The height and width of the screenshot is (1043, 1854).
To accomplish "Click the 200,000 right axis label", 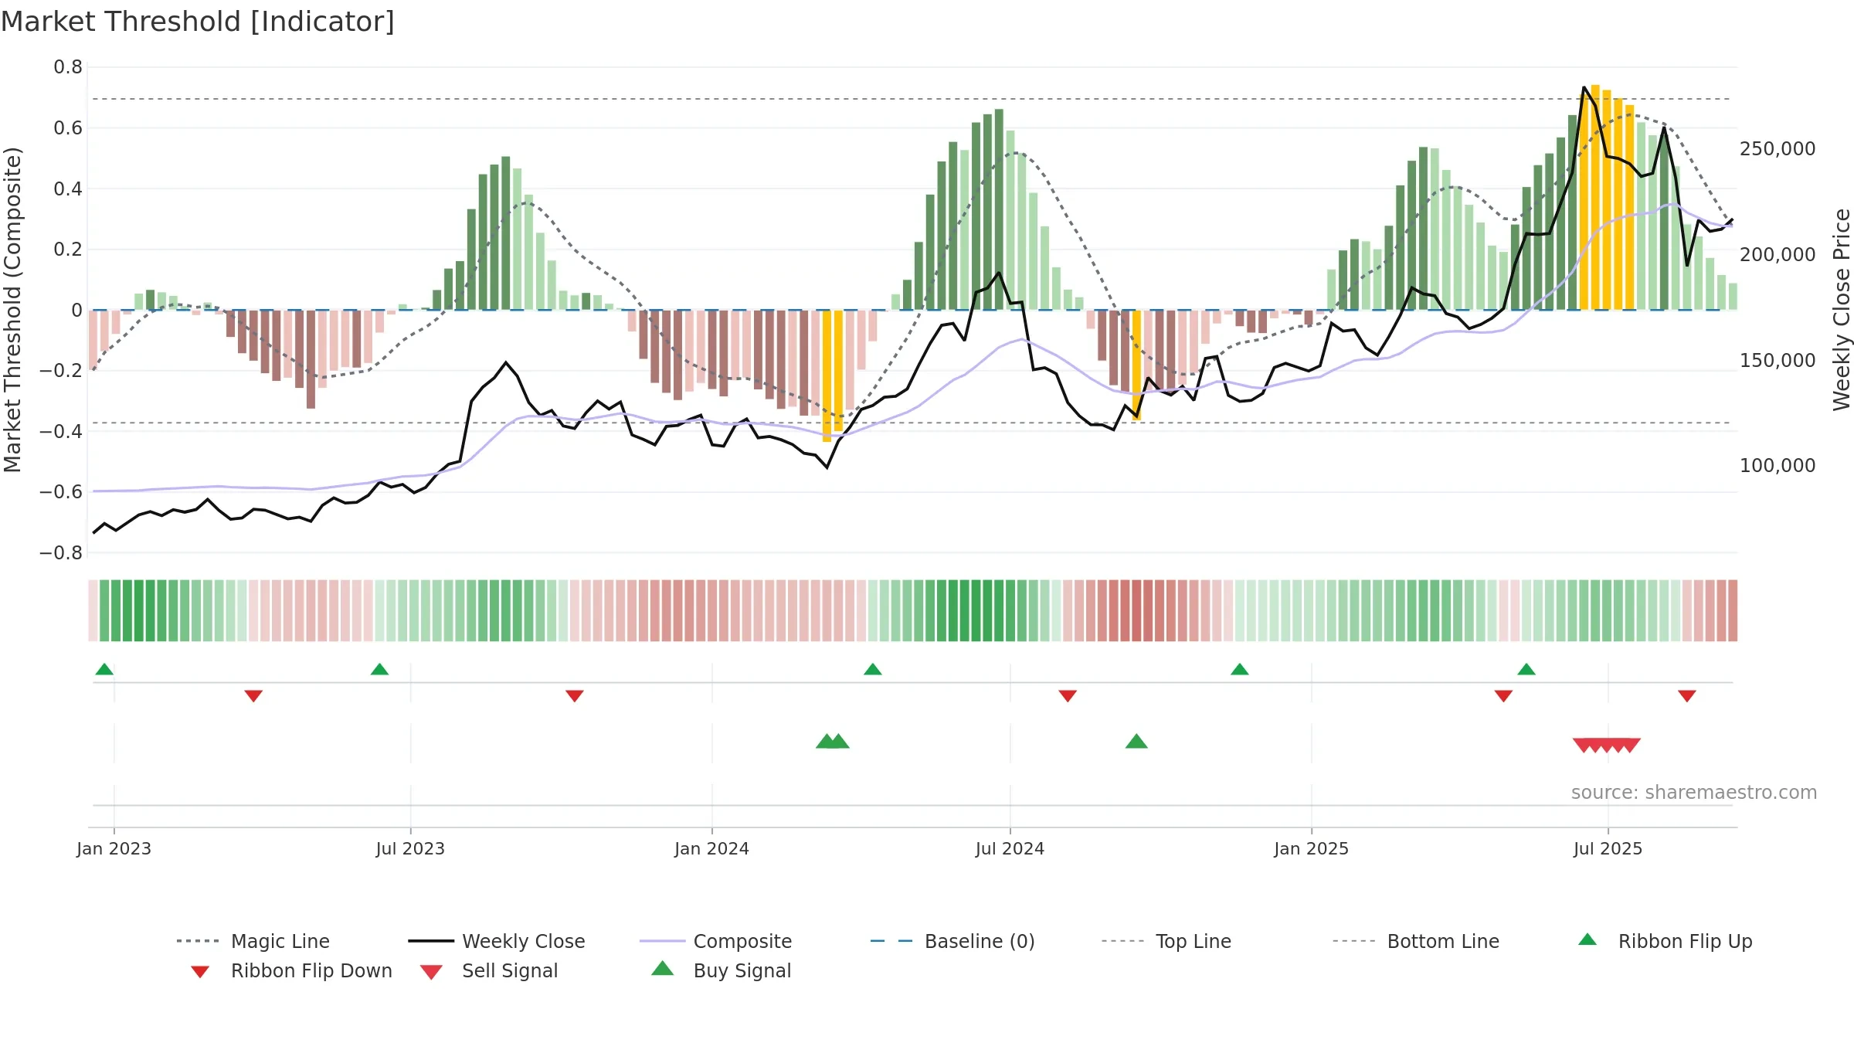I will (1778, 254).
